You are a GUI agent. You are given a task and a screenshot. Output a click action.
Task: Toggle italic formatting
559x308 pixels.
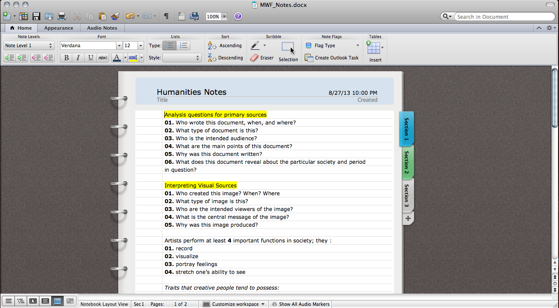click(x=77, y=57)
